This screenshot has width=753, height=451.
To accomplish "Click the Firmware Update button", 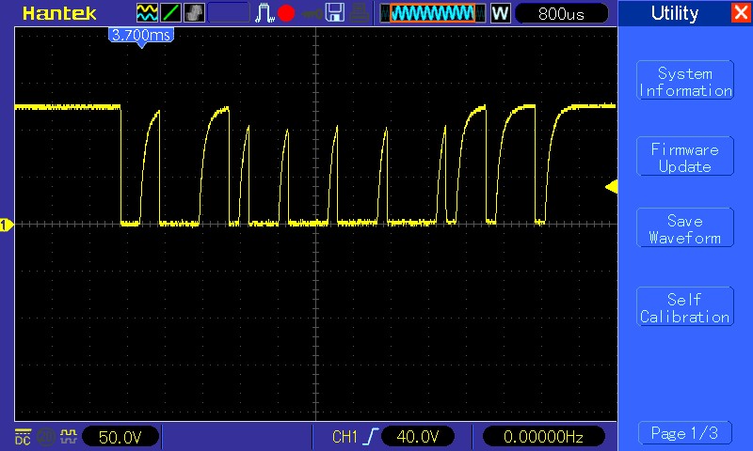I will click(685, 156).
